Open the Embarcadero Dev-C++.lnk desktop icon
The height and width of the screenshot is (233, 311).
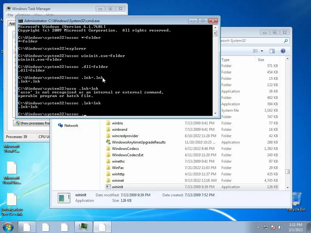click(12, 204)
